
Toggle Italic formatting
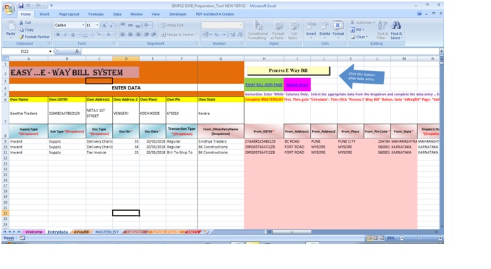click(65, 35)
